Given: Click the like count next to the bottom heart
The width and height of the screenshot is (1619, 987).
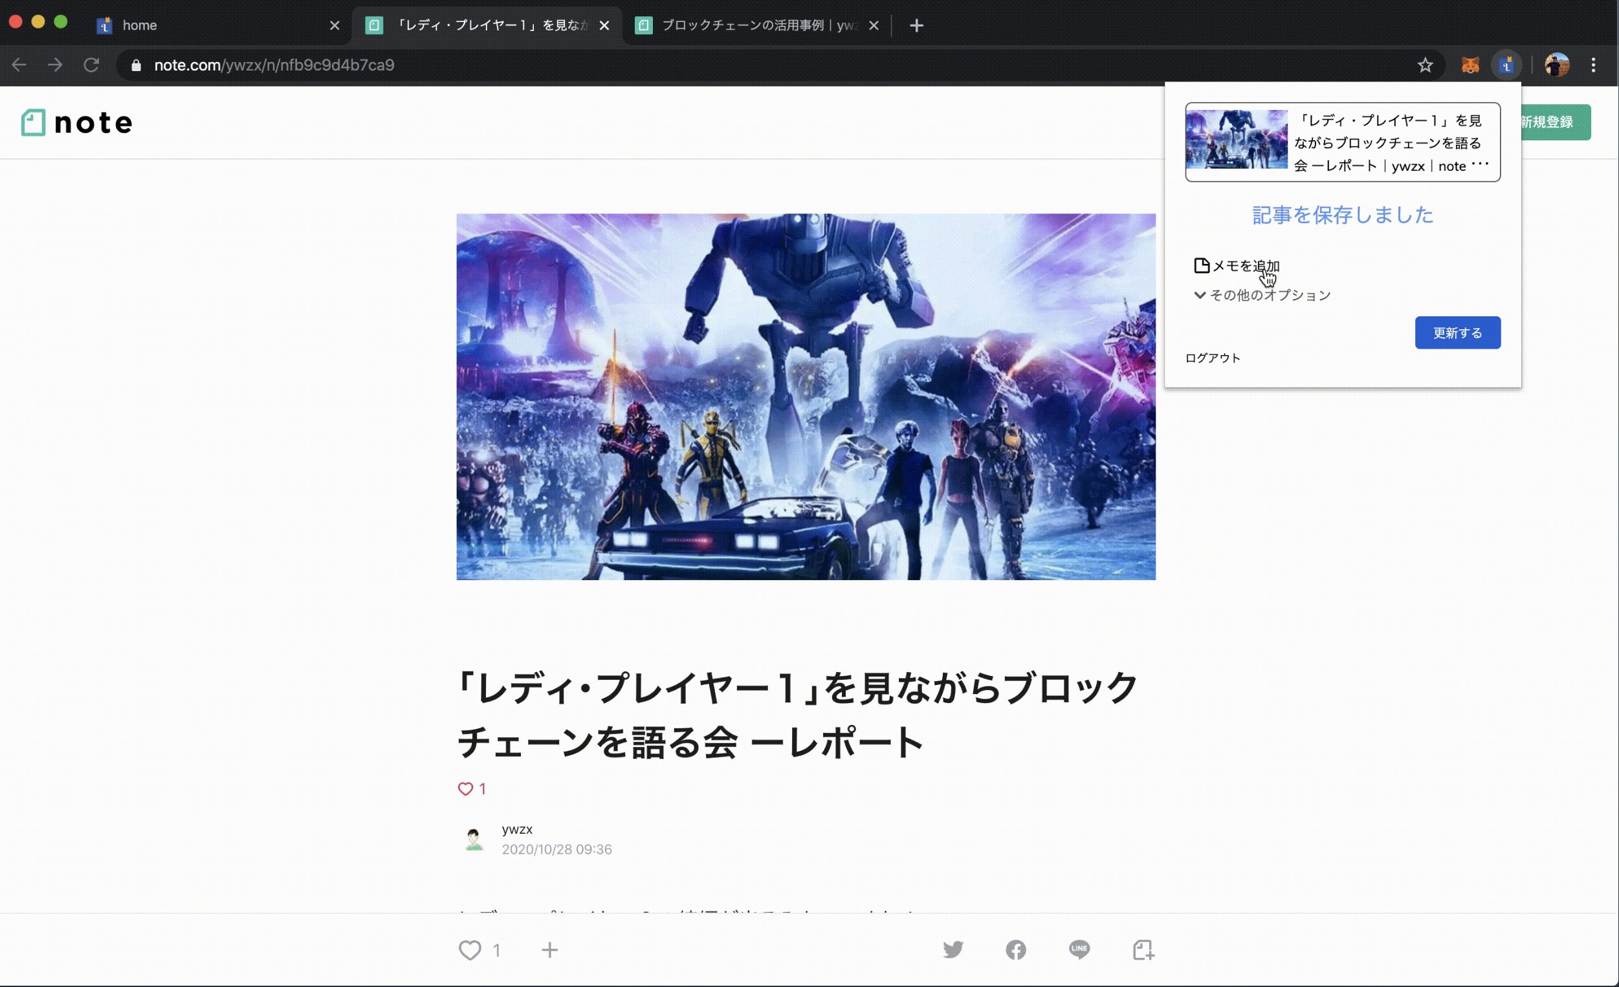Looking at the screenshot, I should click(497, 949).
